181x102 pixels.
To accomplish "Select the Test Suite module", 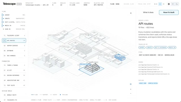I will (x=14, y=85).
